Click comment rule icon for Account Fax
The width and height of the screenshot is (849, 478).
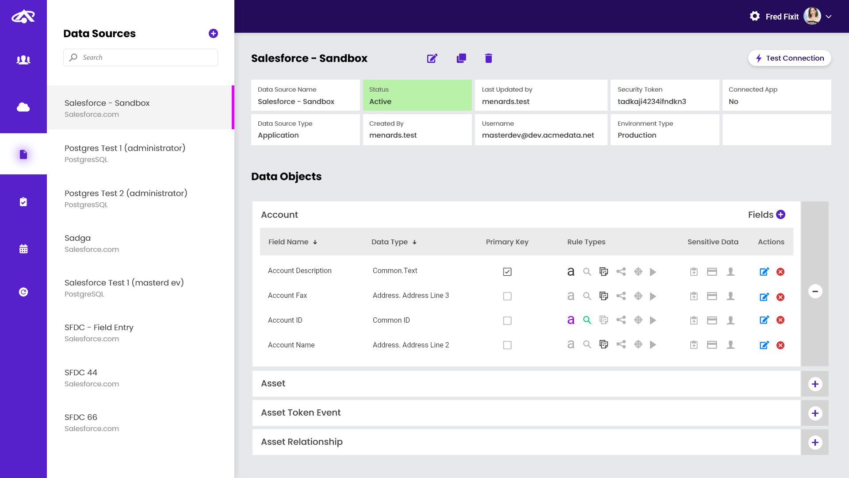pyautogui.click(x=604, y=296)
